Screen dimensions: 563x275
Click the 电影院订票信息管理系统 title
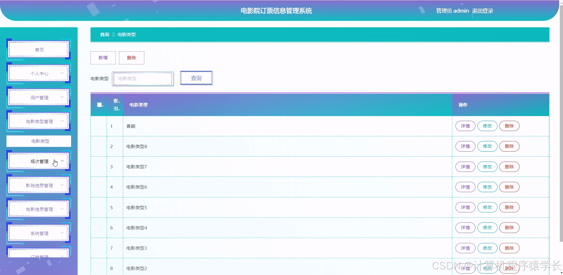(x=276, y=11)
